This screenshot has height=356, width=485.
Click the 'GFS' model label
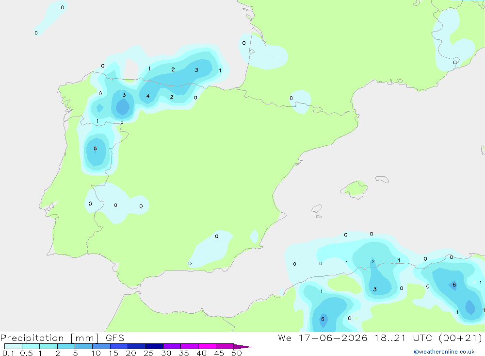pyautogui.click(x=115, y=338)
